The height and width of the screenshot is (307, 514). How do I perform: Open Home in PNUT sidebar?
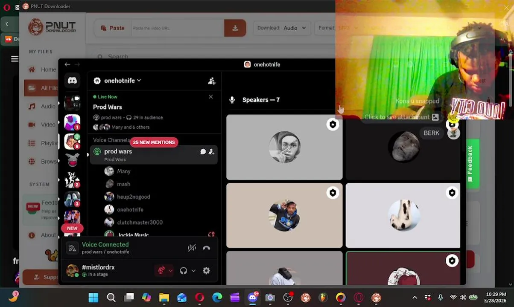(x=42, y=70)
